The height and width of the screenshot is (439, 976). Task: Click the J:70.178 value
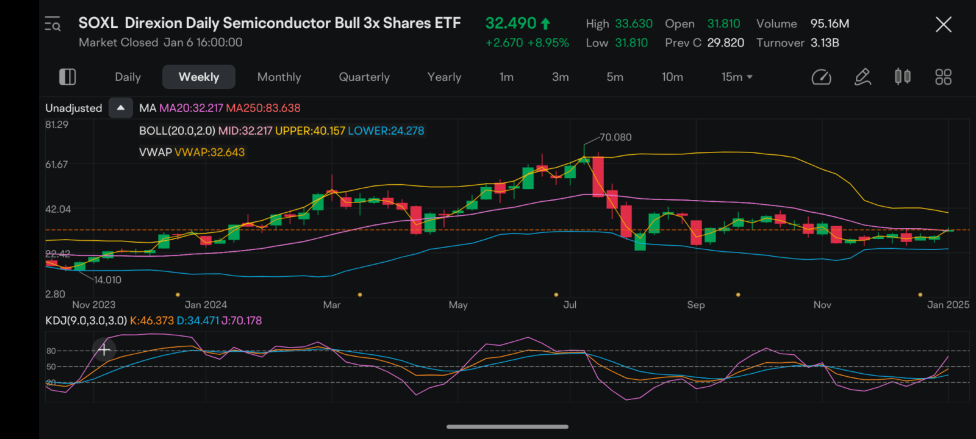pyautogui.click(x=242, y=321)
